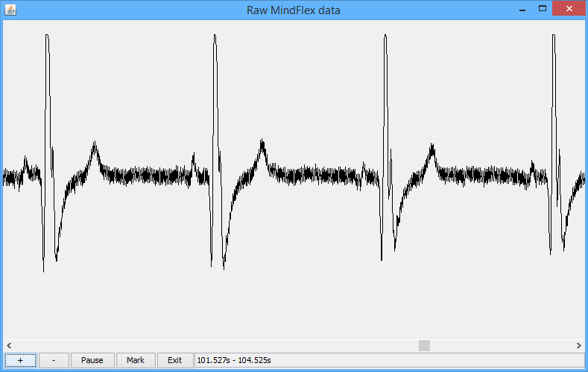Click the Raw MindFlex data title text

[293, 10]
